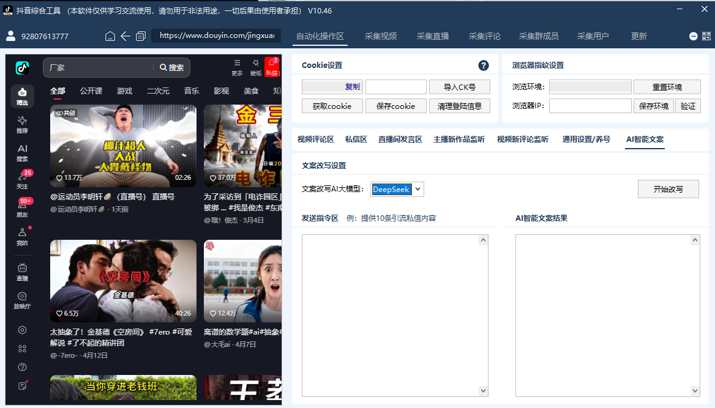This screenshot has height=408, width=715.
Task: Select the AI智能文案 sub-tab
Action: (645, 139)
